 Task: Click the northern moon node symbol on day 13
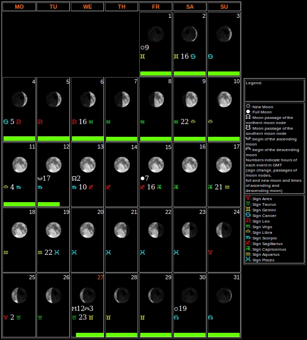tap(74, 178)
